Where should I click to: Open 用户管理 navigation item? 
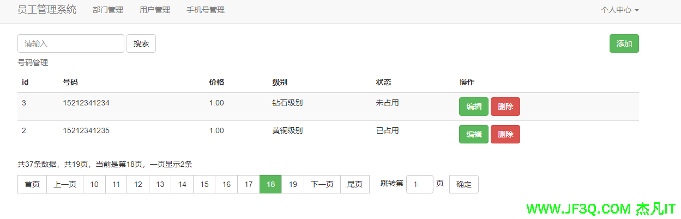pos(155,10)
